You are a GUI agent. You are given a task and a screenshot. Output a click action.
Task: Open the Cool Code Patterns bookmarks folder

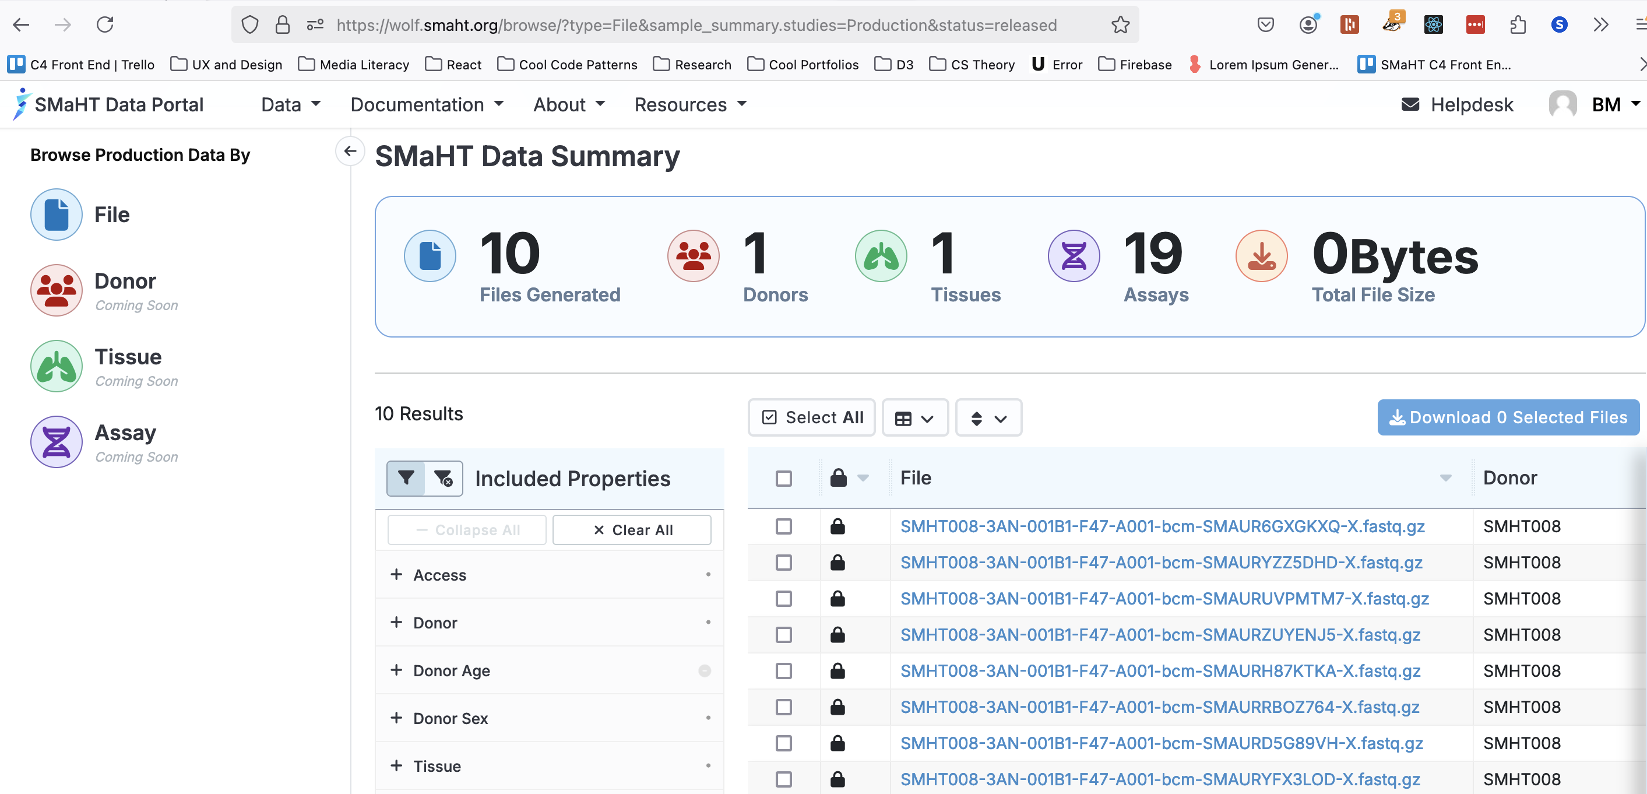click(568, 65)
